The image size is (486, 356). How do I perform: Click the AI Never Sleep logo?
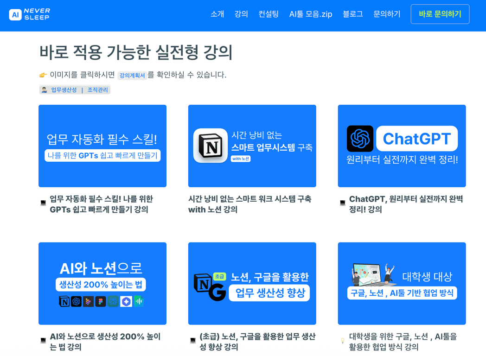(x=29, y=14)
